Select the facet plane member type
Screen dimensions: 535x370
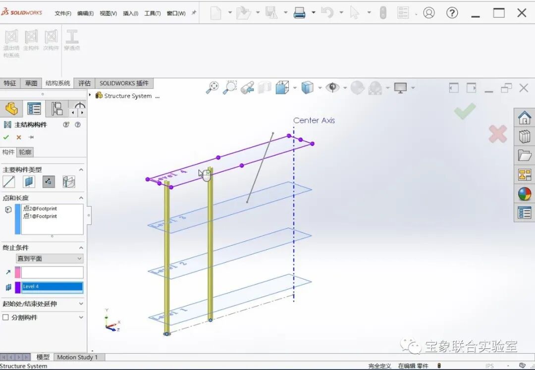coord(69,182)
